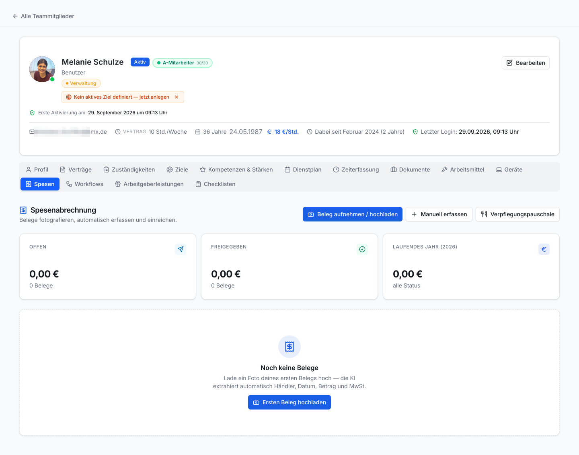Switch to the Dienstplan tab
The width and height of the screenshot is (579, 455).
pyautogui.click(x=303, y=170)
